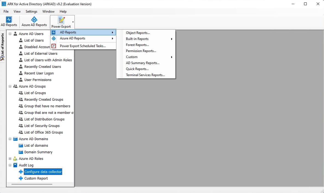Screen dimensions: 324x193
Task: Click the Audit Log node icon
Action: pos(15,165)
